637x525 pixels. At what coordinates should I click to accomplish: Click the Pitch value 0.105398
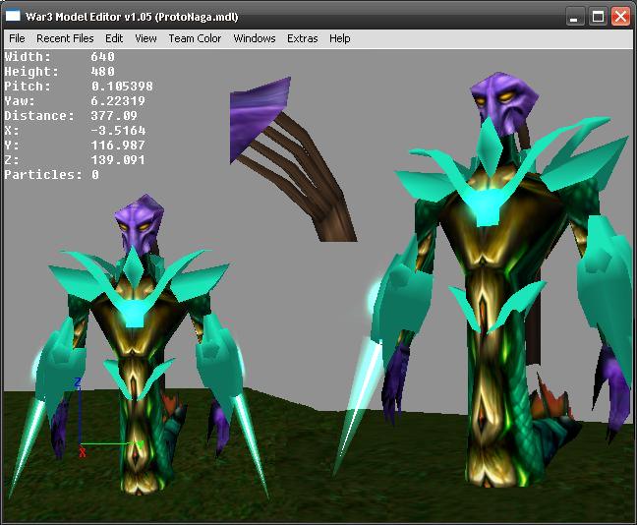pos(122,87)
